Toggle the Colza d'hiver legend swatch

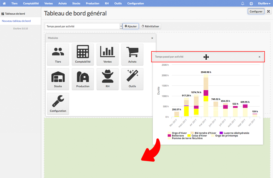point(189,136)
